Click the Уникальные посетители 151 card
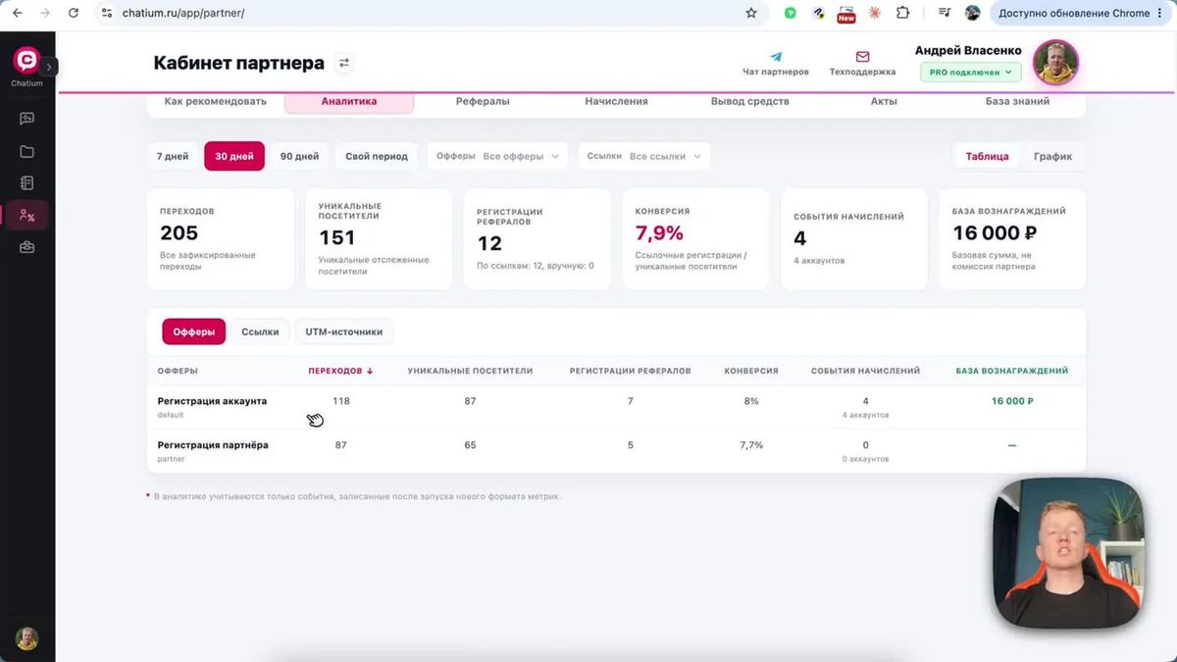The height and width of the screenshot is (662, 1177). (379, 239)
